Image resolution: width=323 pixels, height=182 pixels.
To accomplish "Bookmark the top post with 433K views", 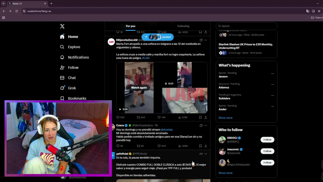I will (x=200, y=32).
